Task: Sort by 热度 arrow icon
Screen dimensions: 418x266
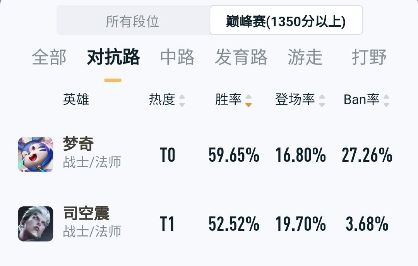Action: tap(182, 100)
